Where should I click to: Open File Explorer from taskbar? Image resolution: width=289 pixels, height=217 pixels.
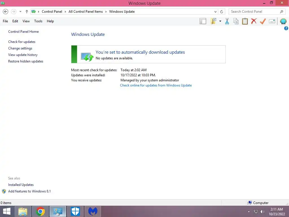[23, 211]
